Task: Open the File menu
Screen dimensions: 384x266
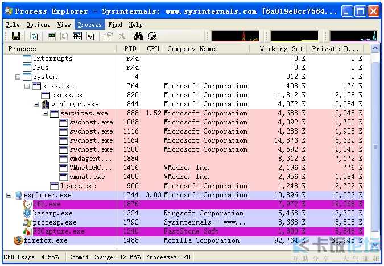Action: point(13,24)
